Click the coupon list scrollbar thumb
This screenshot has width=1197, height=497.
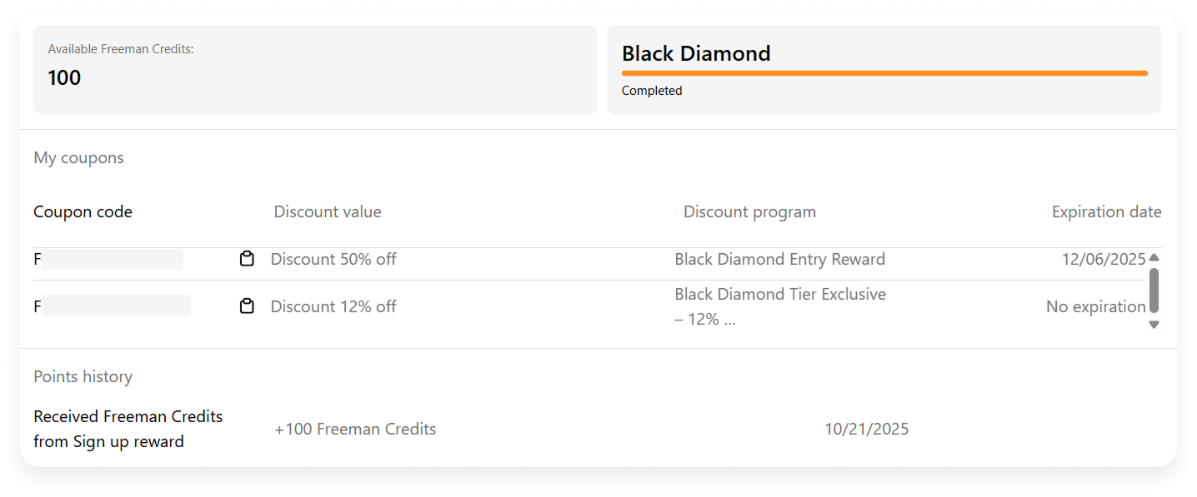[x=1154, y=290]
